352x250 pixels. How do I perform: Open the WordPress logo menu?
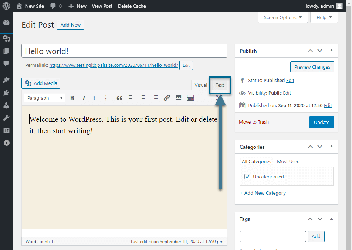click(6, 6)
